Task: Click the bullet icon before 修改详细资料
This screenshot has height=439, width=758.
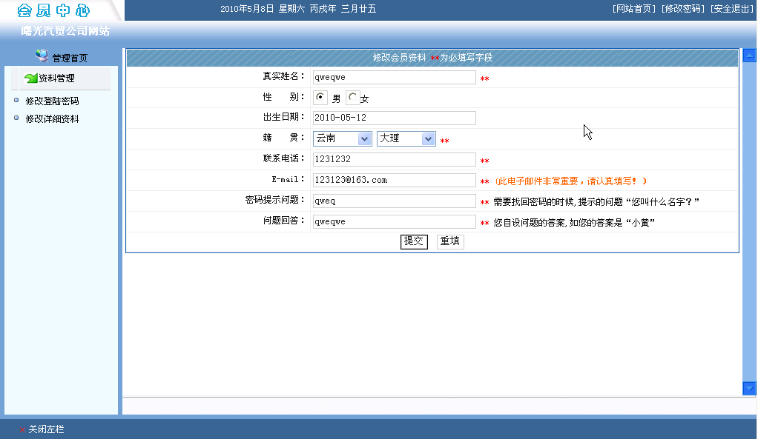Action: (16, 118)
